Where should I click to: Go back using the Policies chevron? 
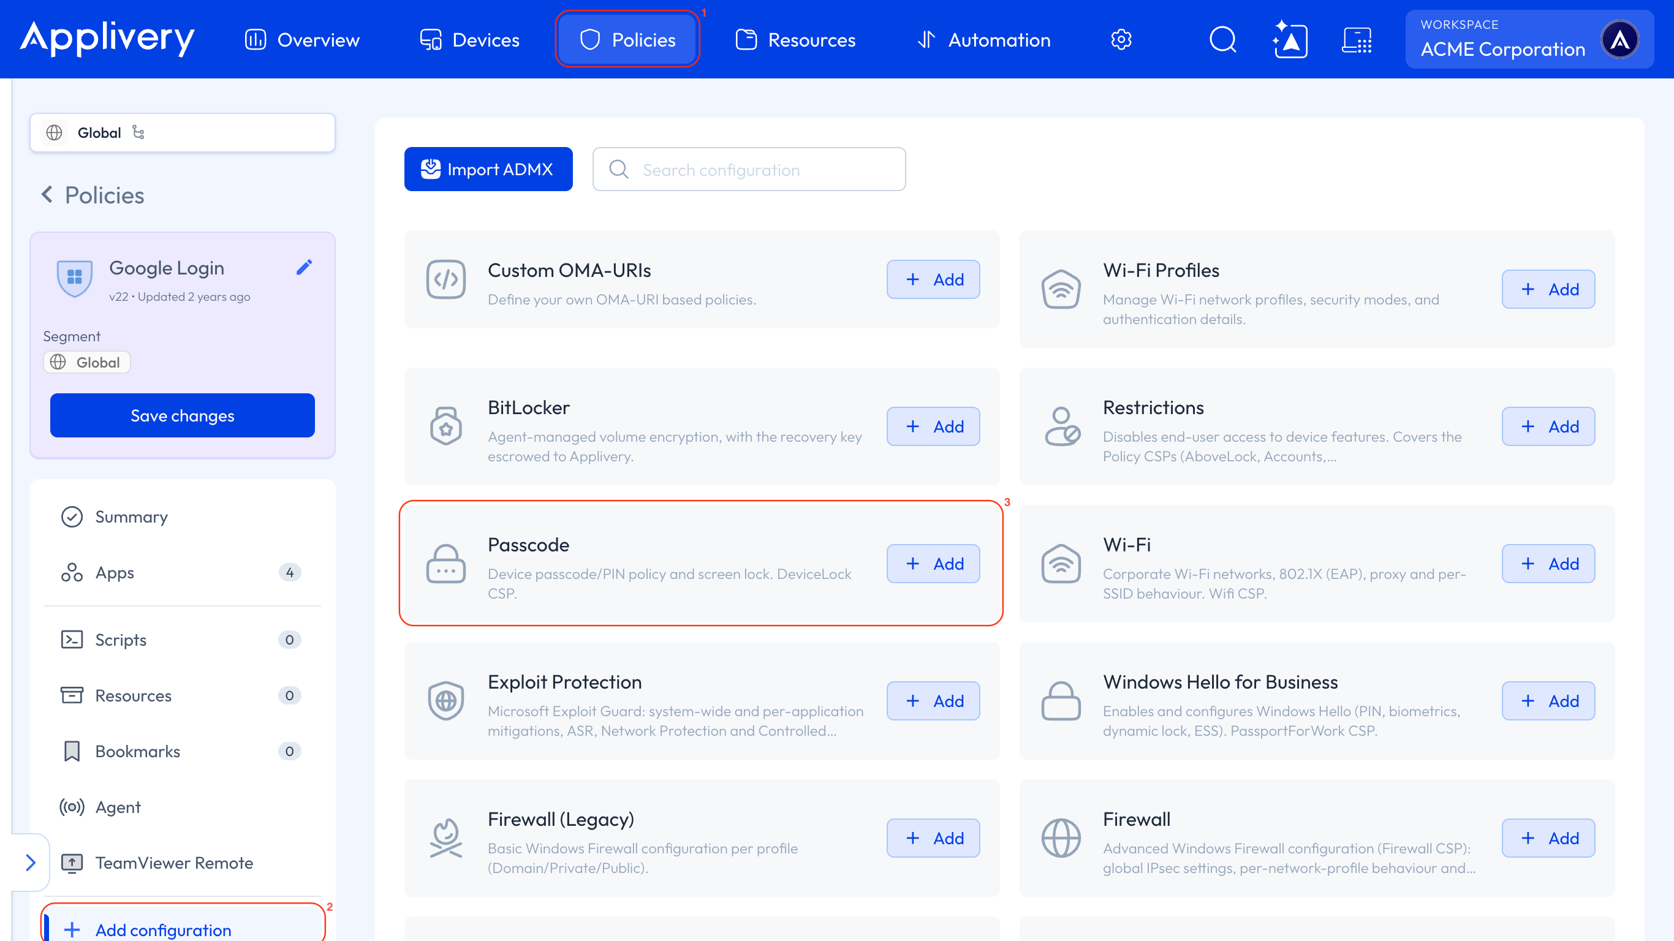47,194
